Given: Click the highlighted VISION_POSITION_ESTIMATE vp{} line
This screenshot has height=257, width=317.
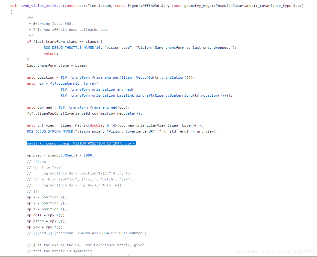Looking at the screenshot, I should pos(81,143).
